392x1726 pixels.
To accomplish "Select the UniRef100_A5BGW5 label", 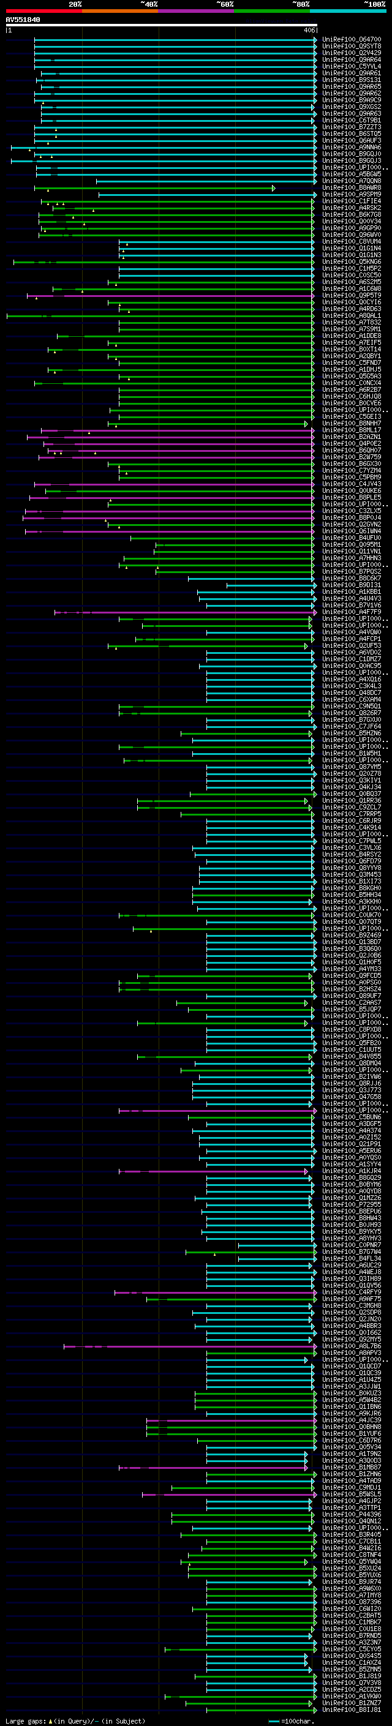I will (x=351, y=174).
